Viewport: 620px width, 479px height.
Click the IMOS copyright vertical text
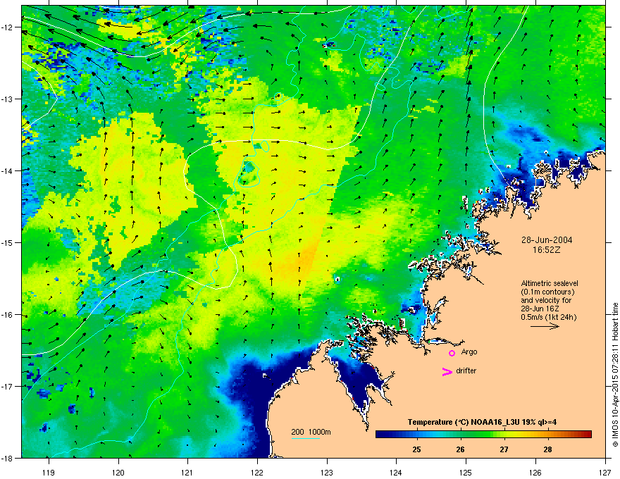point(615,375)
